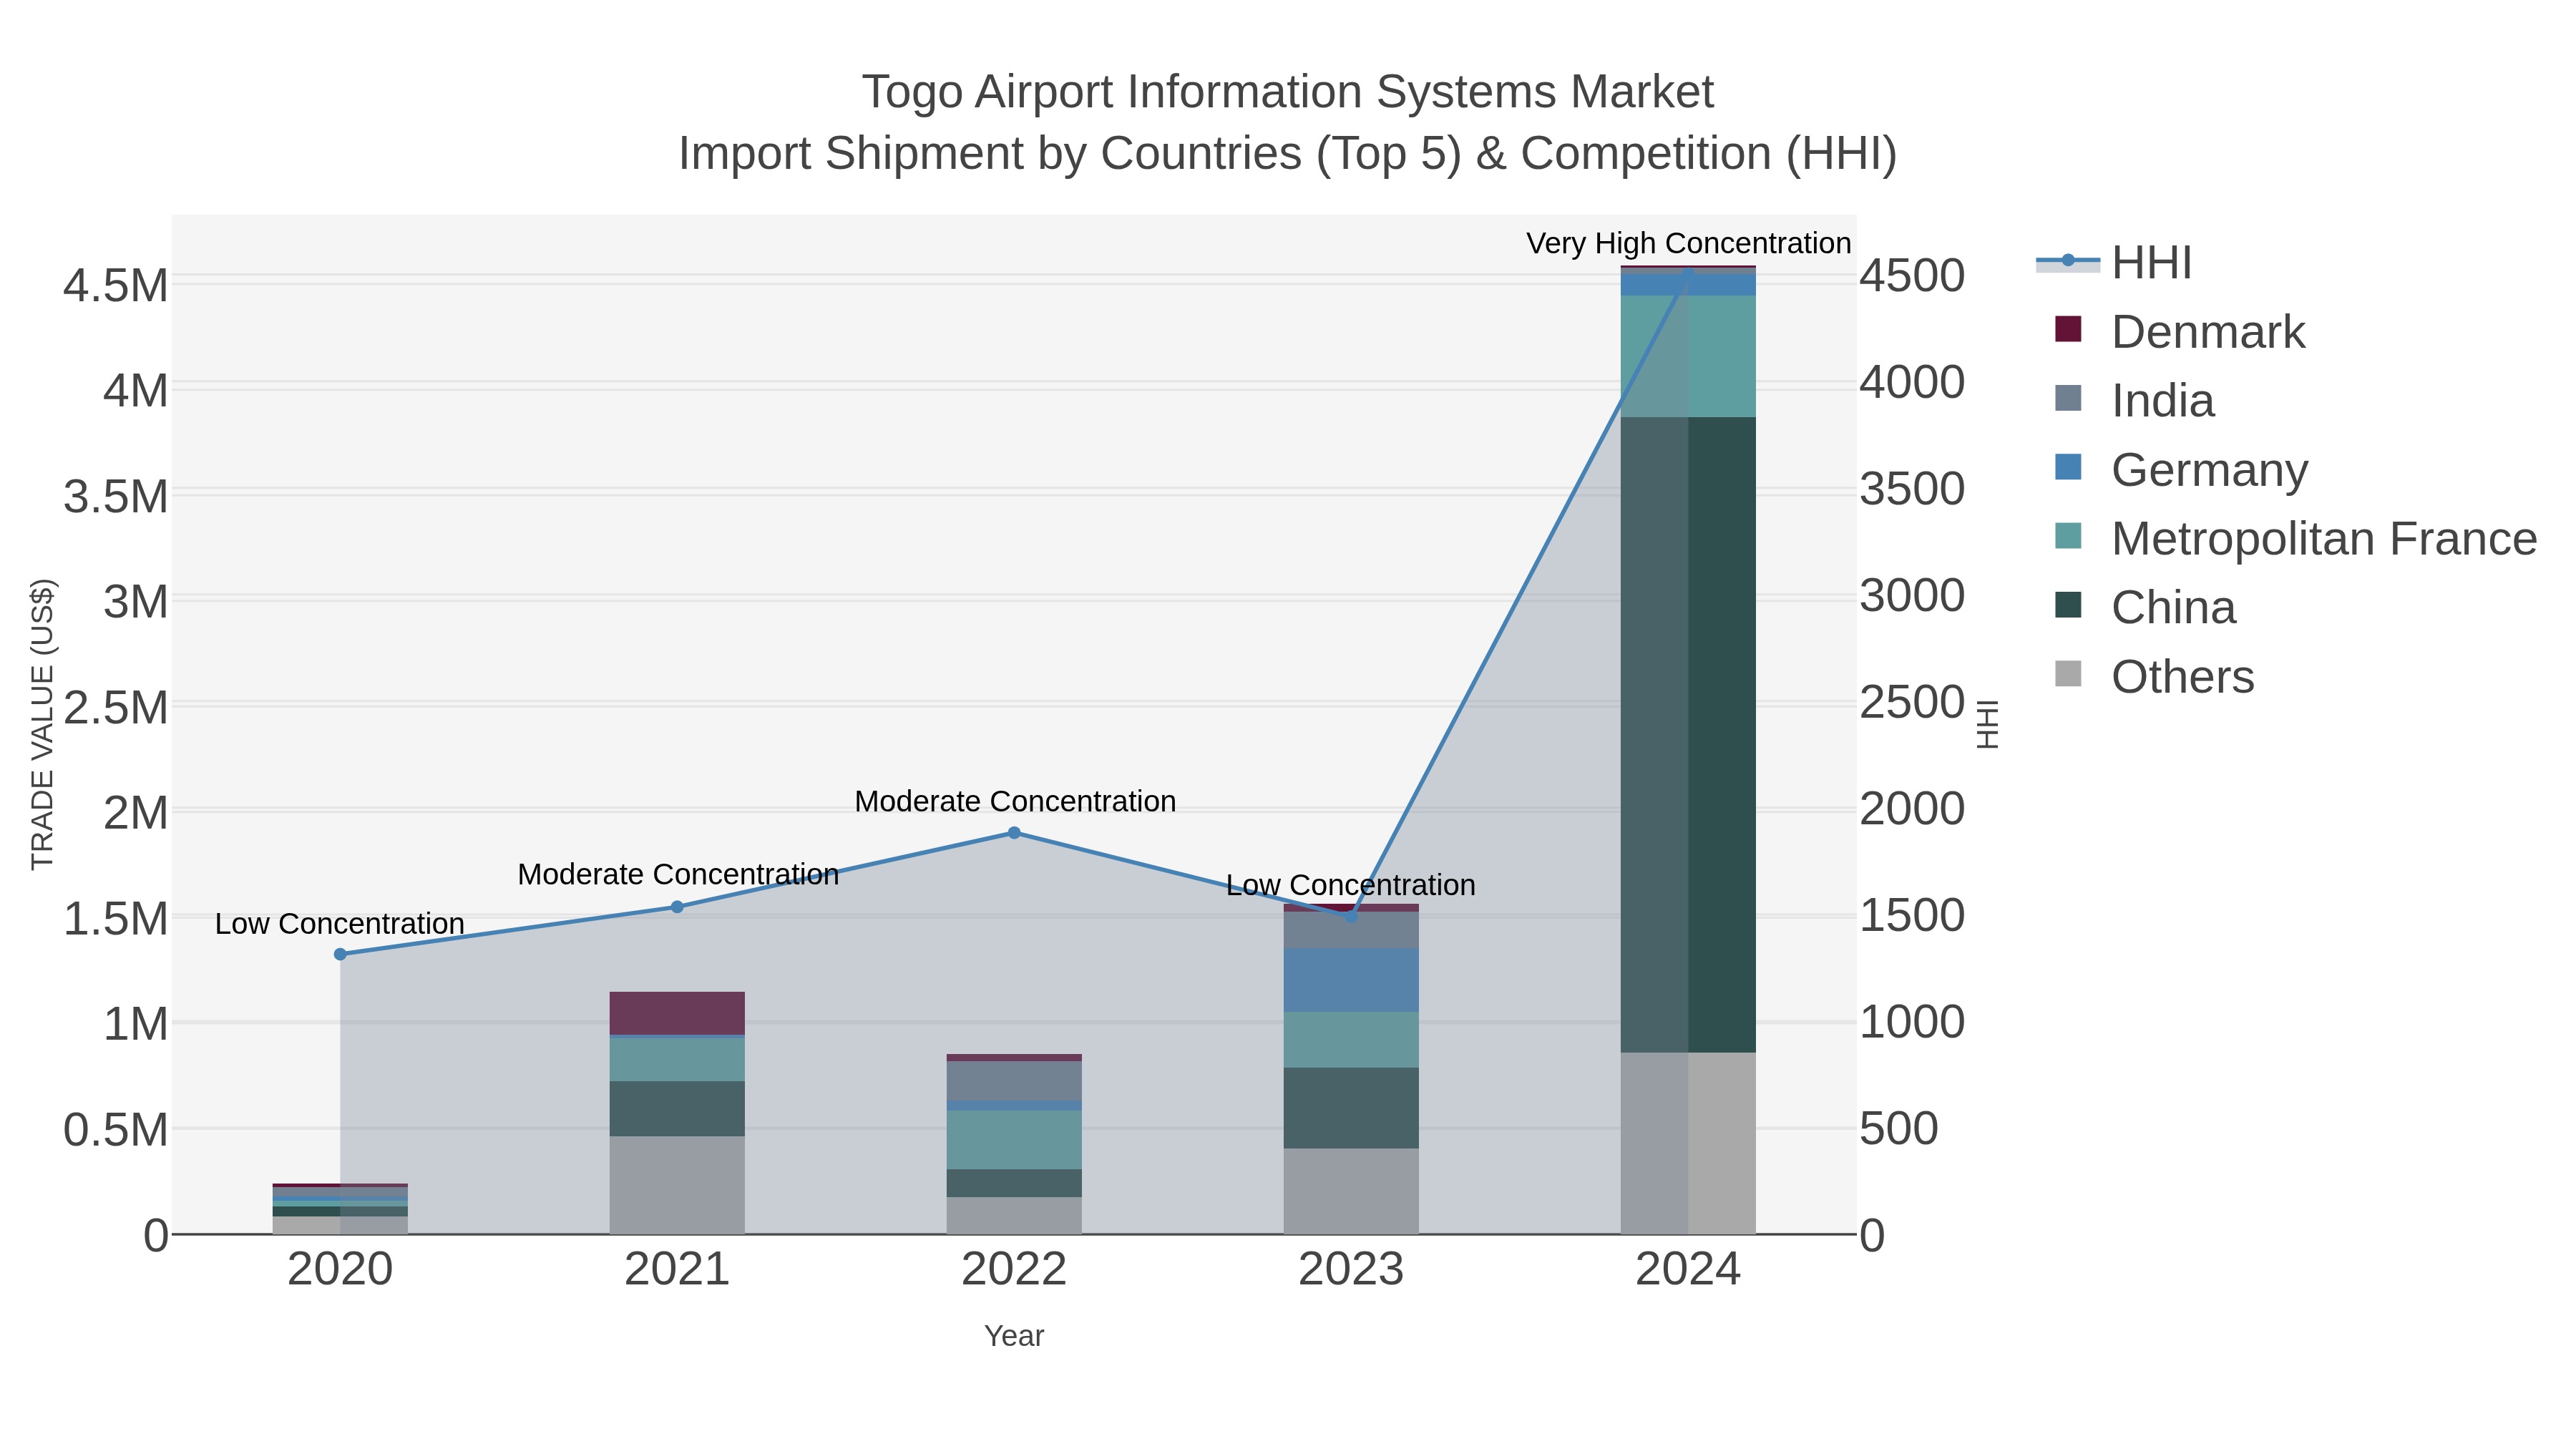Screen dimensions: 2576x1449
Task: Click the subtitle 'Import Shipment by Countries'
Action: [991, 154]
